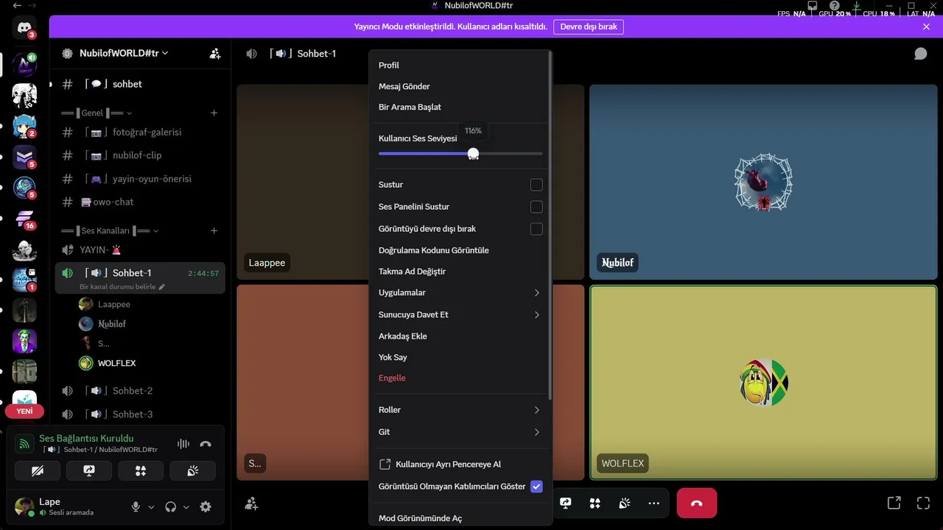Open headphone output options arrow
The image size is (943, 530).
(x=186, y=507)
